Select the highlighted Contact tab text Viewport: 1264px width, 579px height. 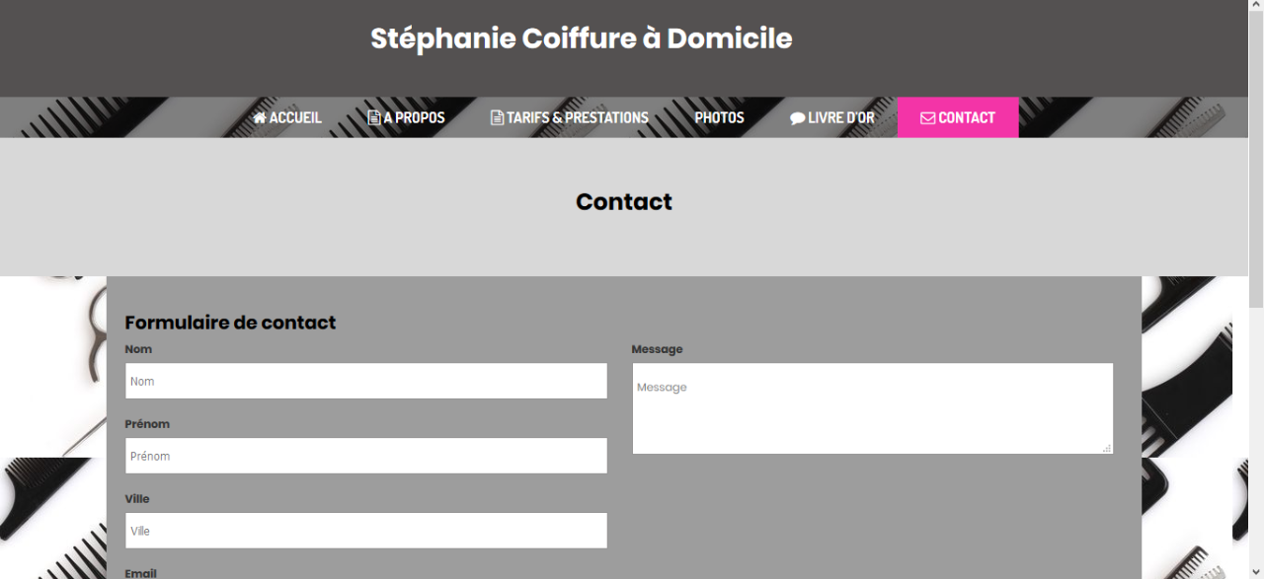coord(967,117)
